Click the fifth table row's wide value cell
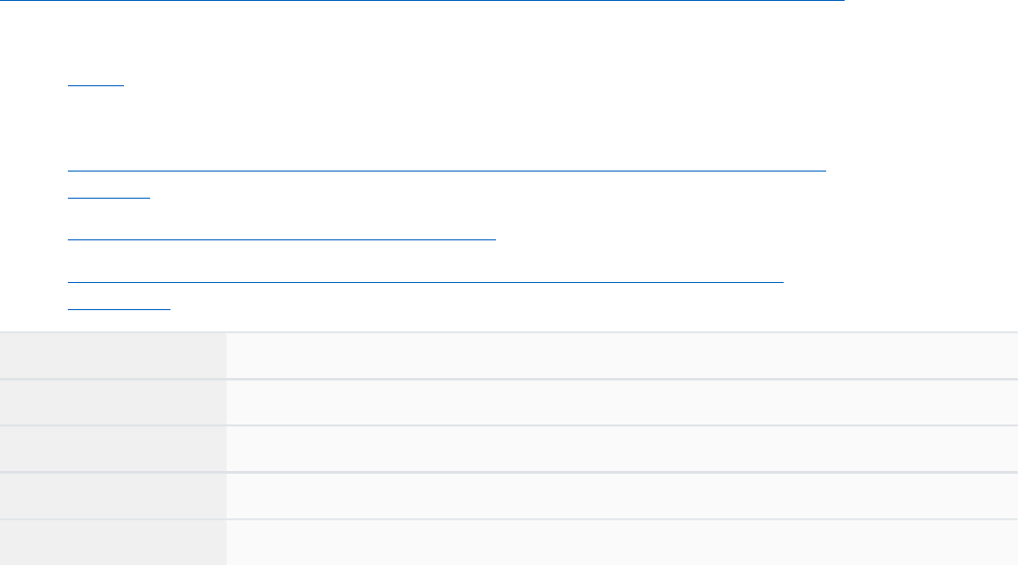 point(622,543)
